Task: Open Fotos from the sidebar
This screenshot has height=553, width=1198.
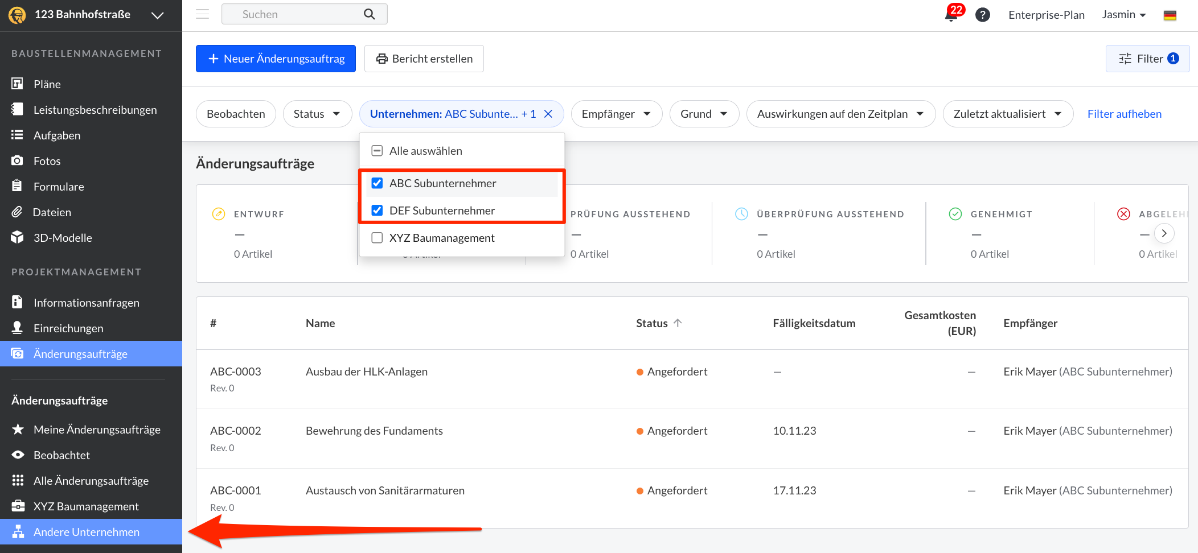Action: (47, 161)
